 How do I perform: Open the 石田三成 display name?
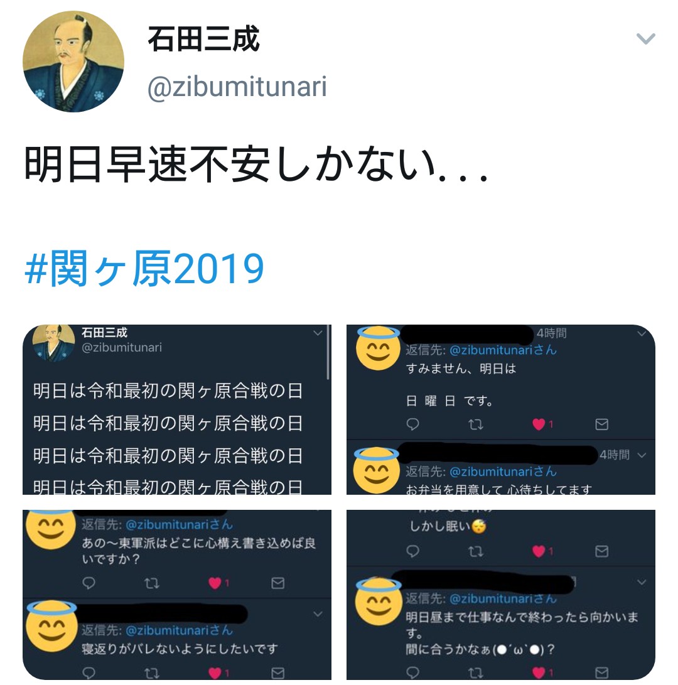coord(203,40)
